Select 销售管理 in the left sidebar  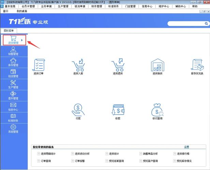[13, 51]
